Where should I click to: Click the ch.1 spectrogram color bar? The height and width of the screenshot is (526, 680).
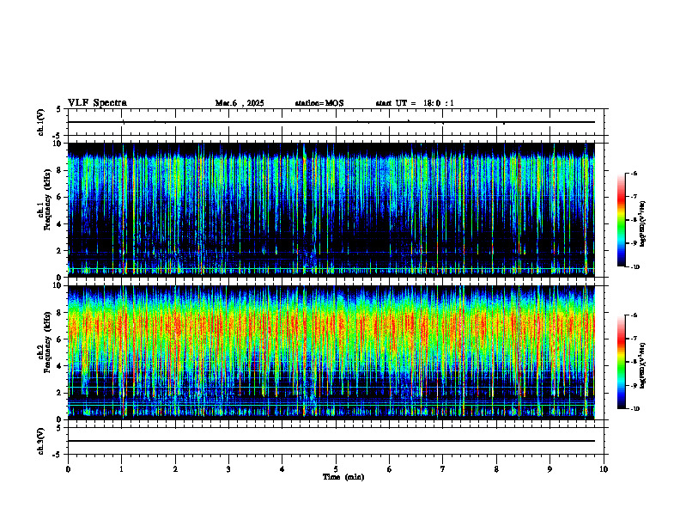[x=621, y=220]
